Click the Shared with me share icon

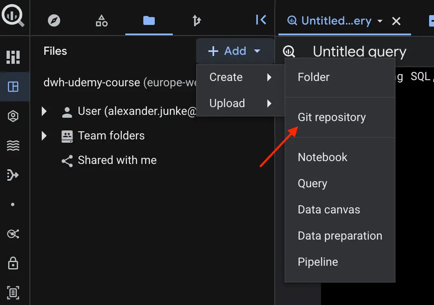(67, 161)
